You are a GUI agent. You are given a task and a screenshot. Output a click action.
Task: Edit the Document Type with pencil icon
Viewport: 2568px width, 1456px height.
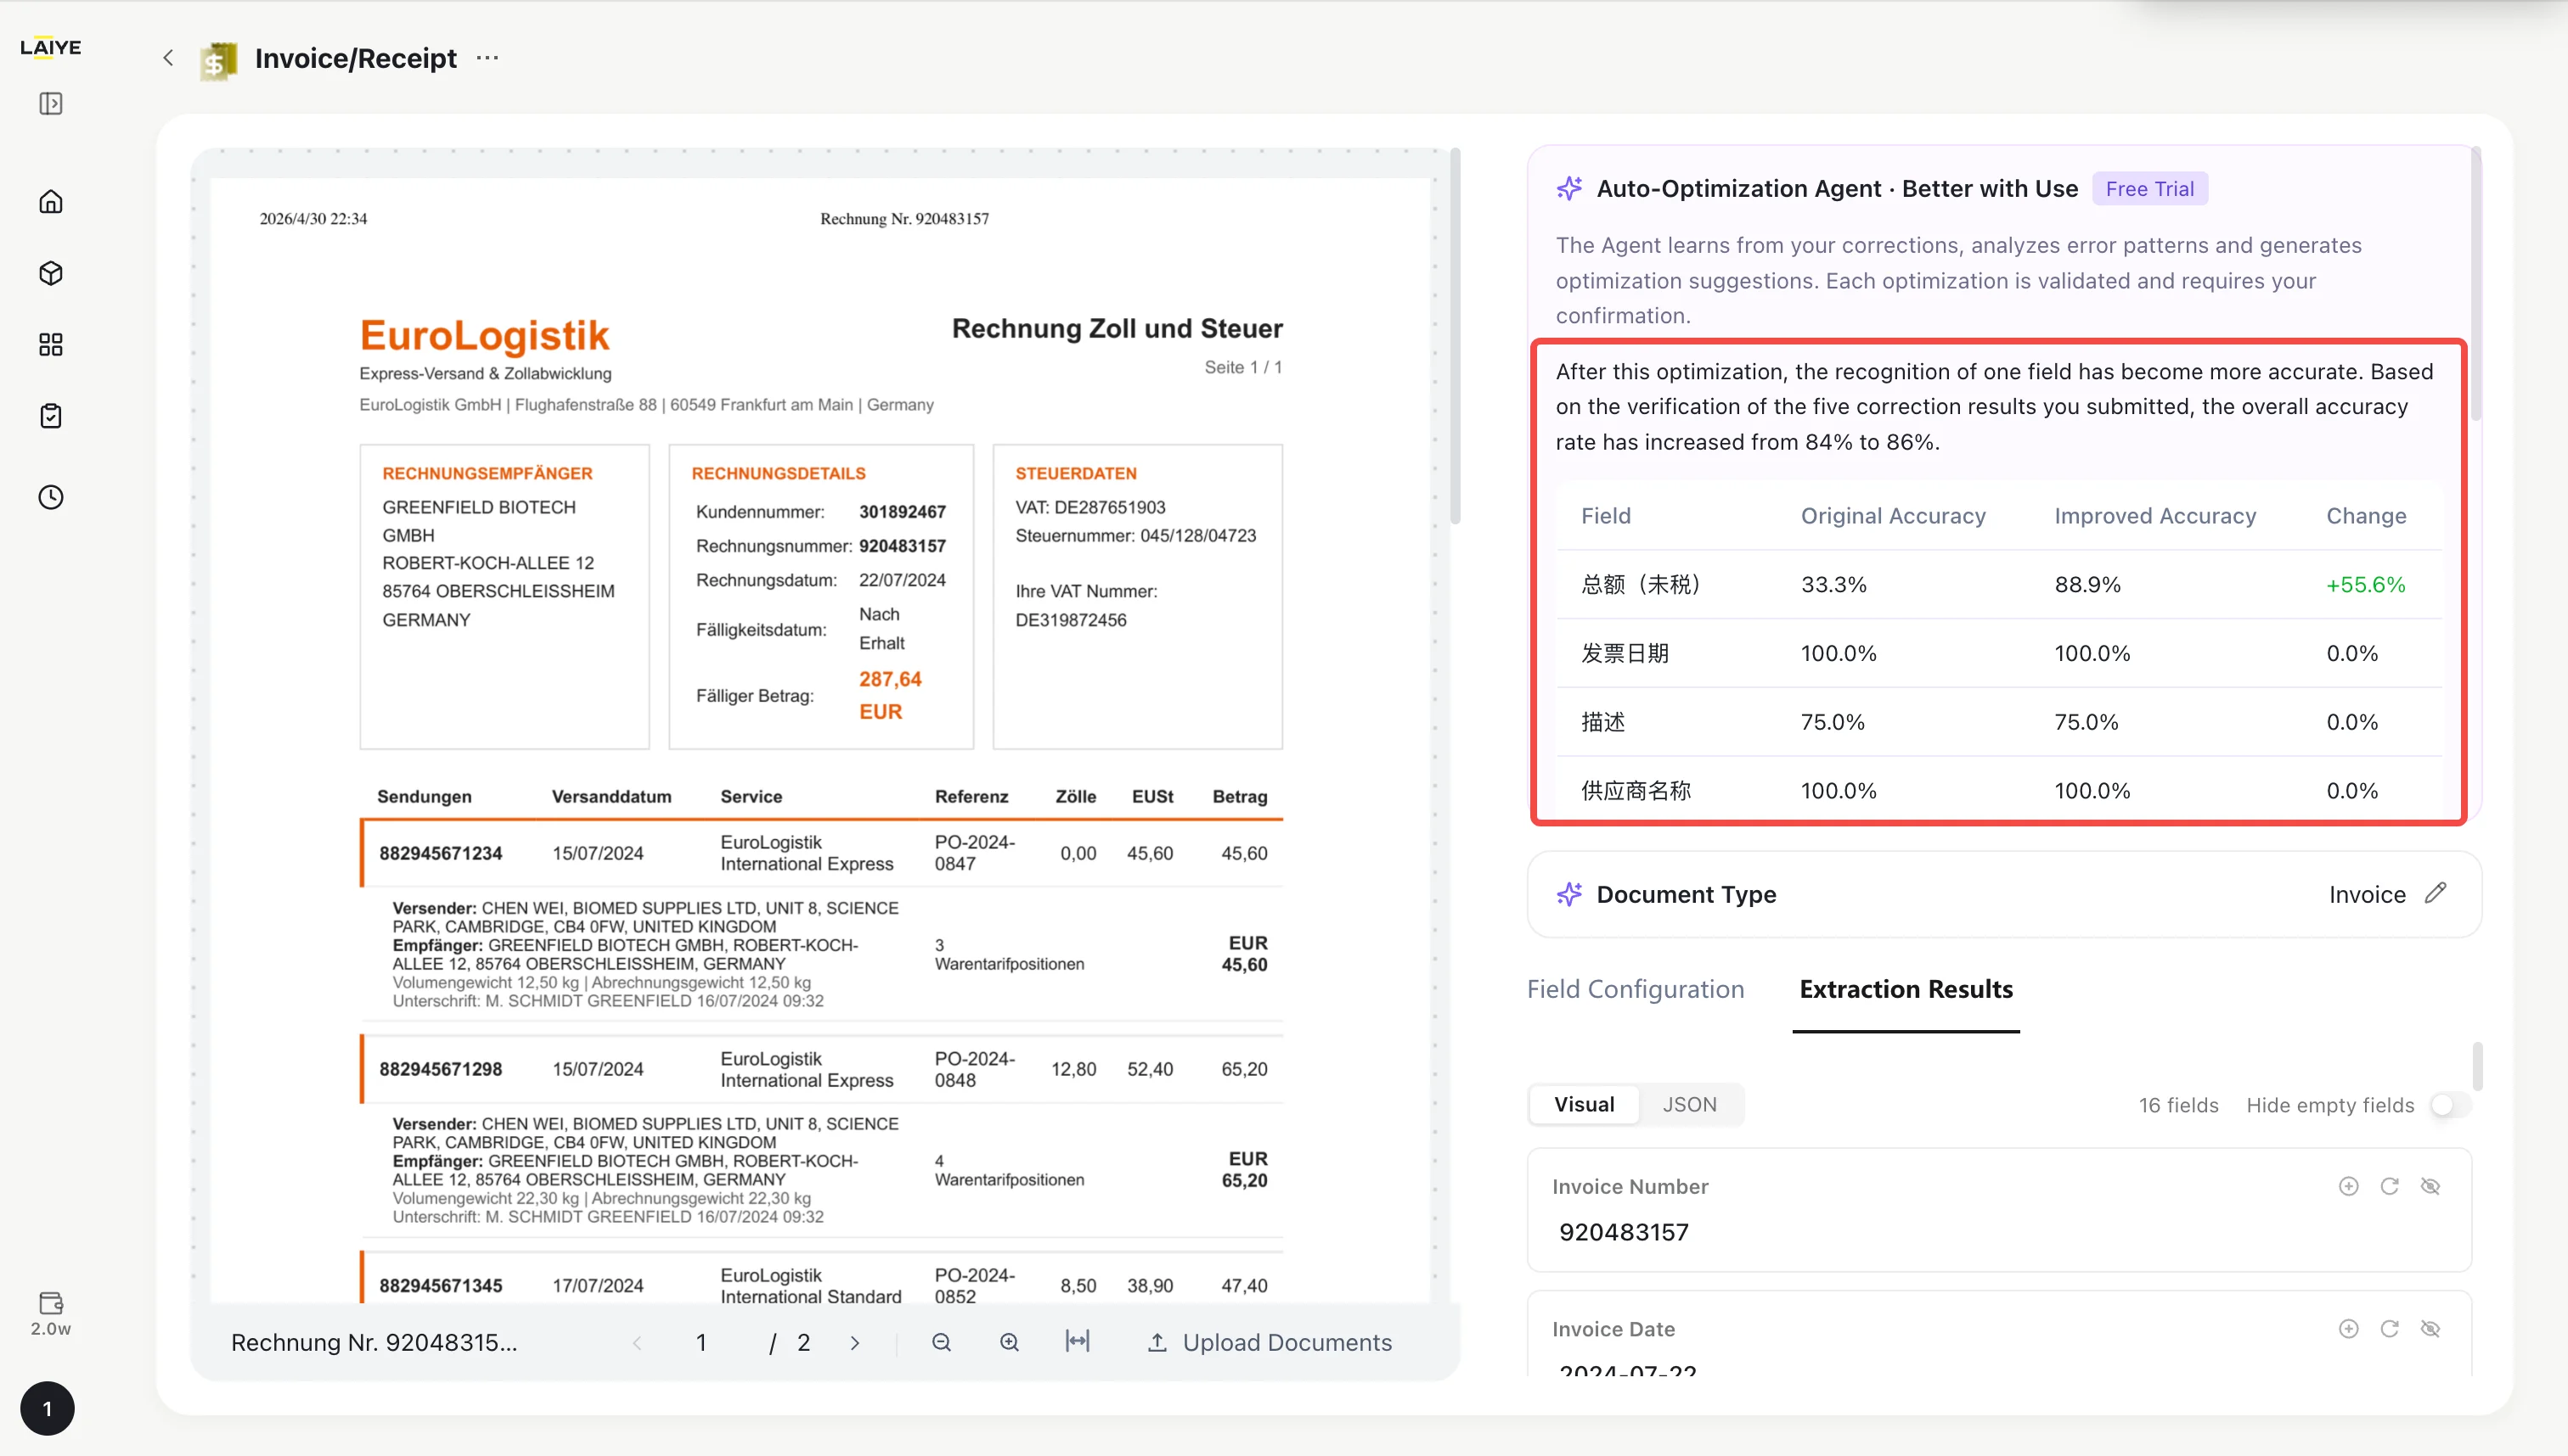point(2436,893)
